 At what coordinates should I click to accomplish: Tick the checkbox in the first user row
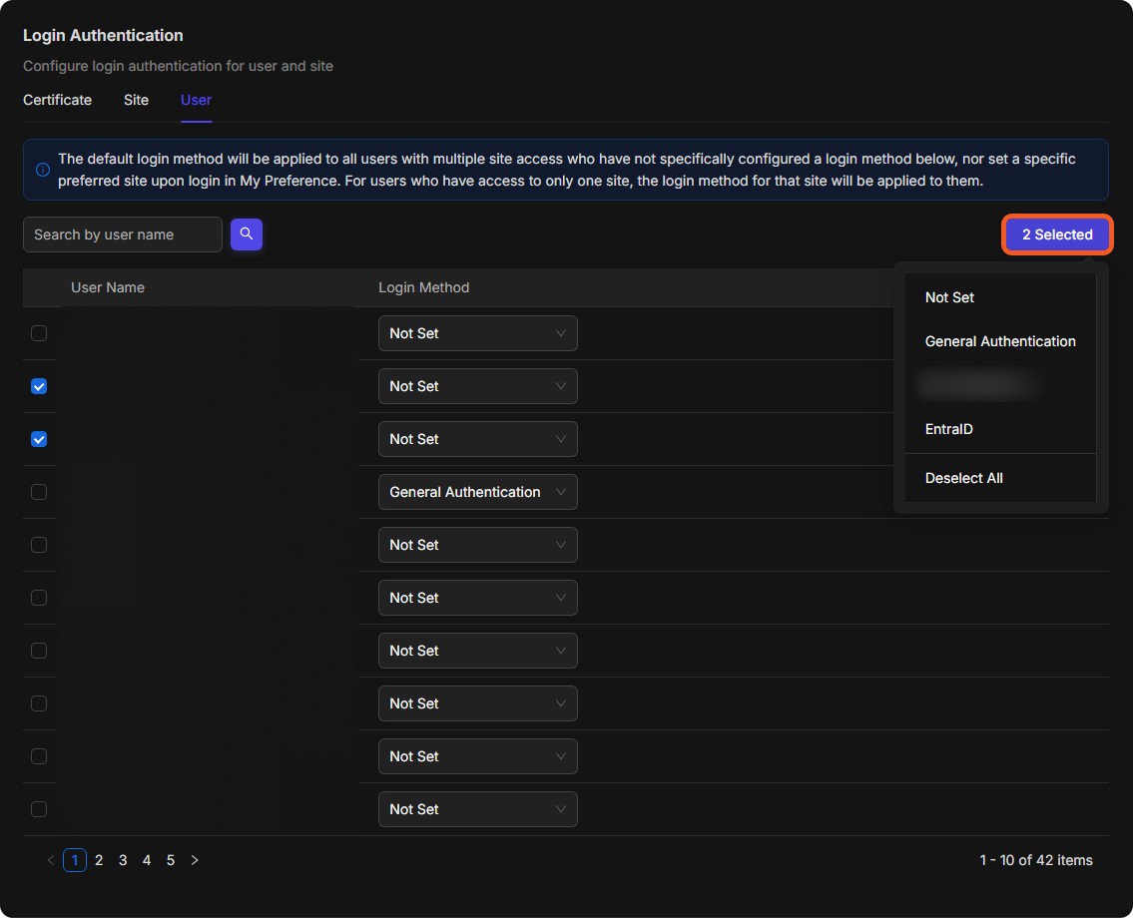coord(39,333)
